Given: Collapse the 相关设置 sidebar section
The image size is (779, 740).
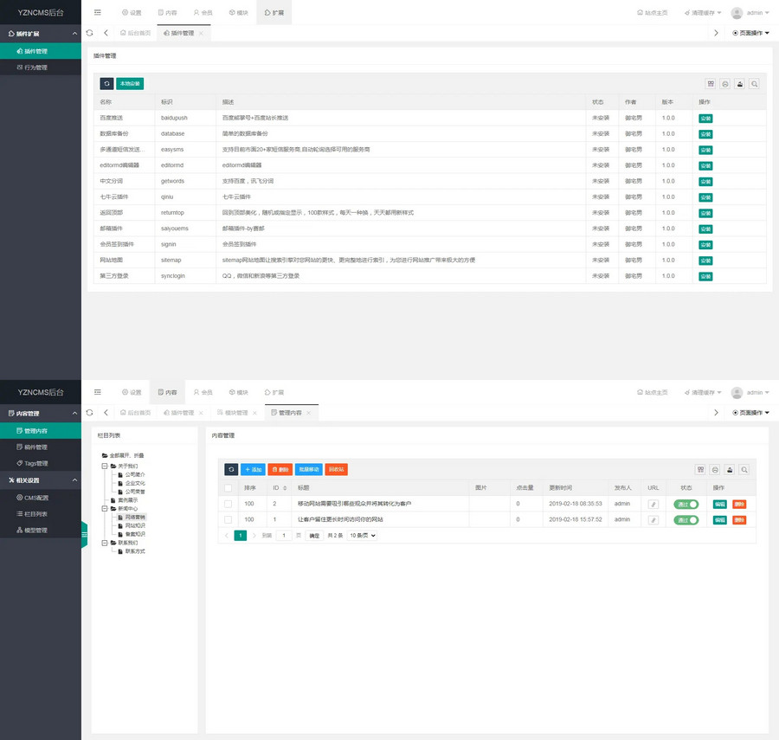Looking at the screenshot, I should [x=75, y=480].
